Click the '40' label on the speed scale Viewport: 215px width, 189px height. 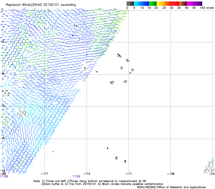point(187,8)
